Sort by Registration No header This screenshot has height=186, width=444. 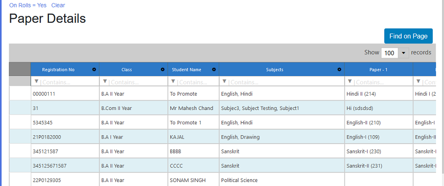[58, 70]
